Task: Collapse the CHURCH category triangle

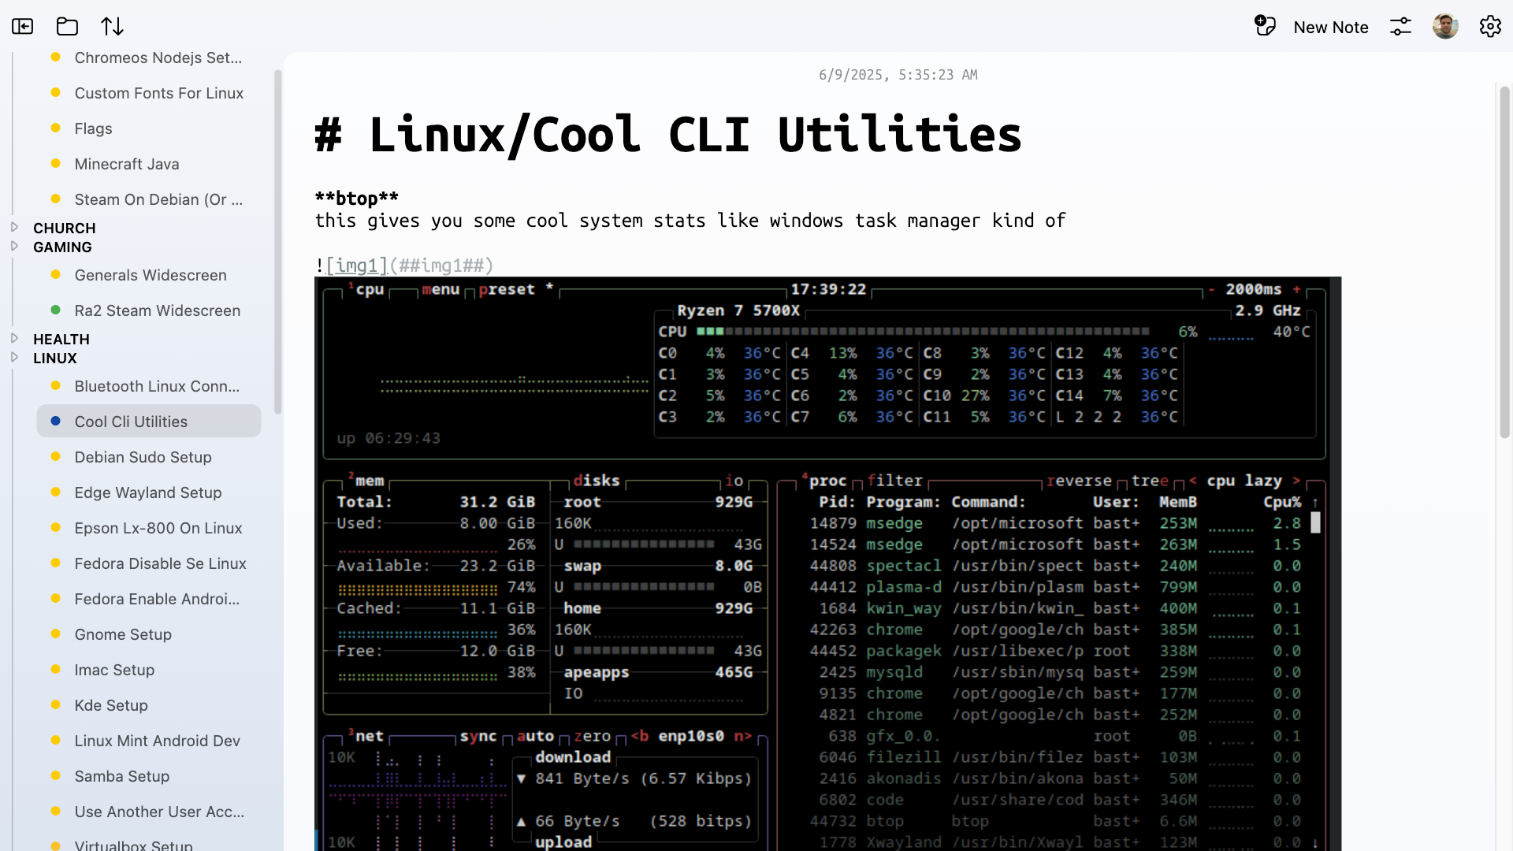Action: tap(14, 227)
